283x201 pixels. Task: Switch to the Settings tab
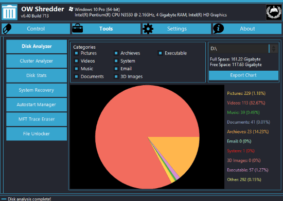(176, 29)
